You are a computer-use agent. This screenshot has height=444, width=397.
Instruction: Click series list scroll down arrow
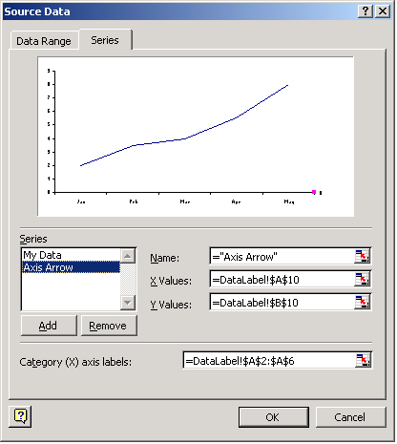pos(128,303)
